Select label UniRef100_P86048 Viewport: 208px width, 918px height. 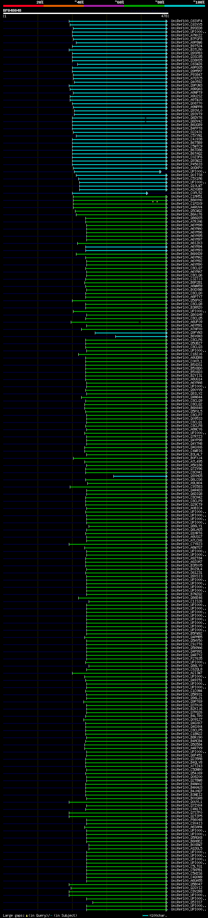(x=187, y=820)
